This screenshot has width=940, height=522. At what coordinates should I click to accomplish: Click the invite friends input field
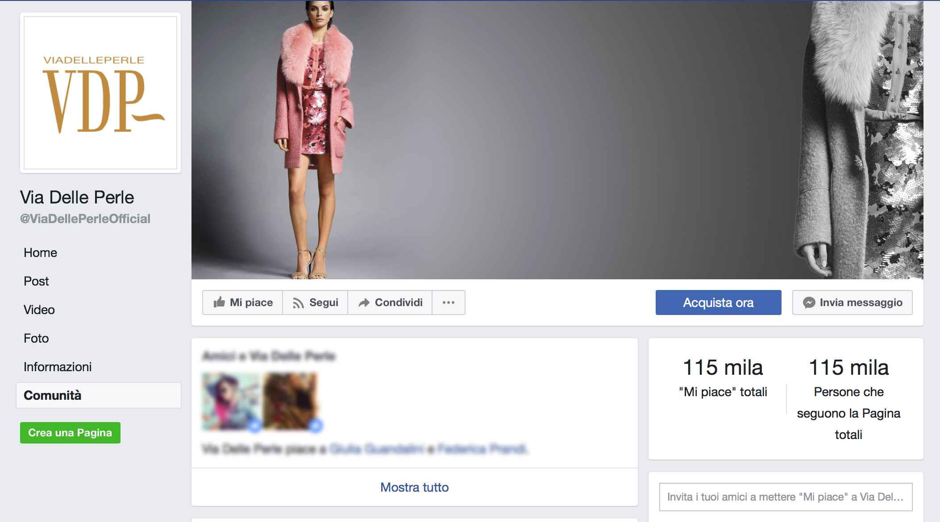(x=785, y=497)
